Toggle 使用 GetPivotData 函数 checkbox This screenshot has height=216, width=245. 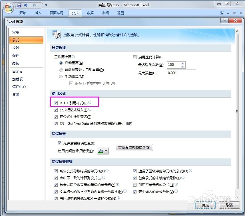coord(56,124)
